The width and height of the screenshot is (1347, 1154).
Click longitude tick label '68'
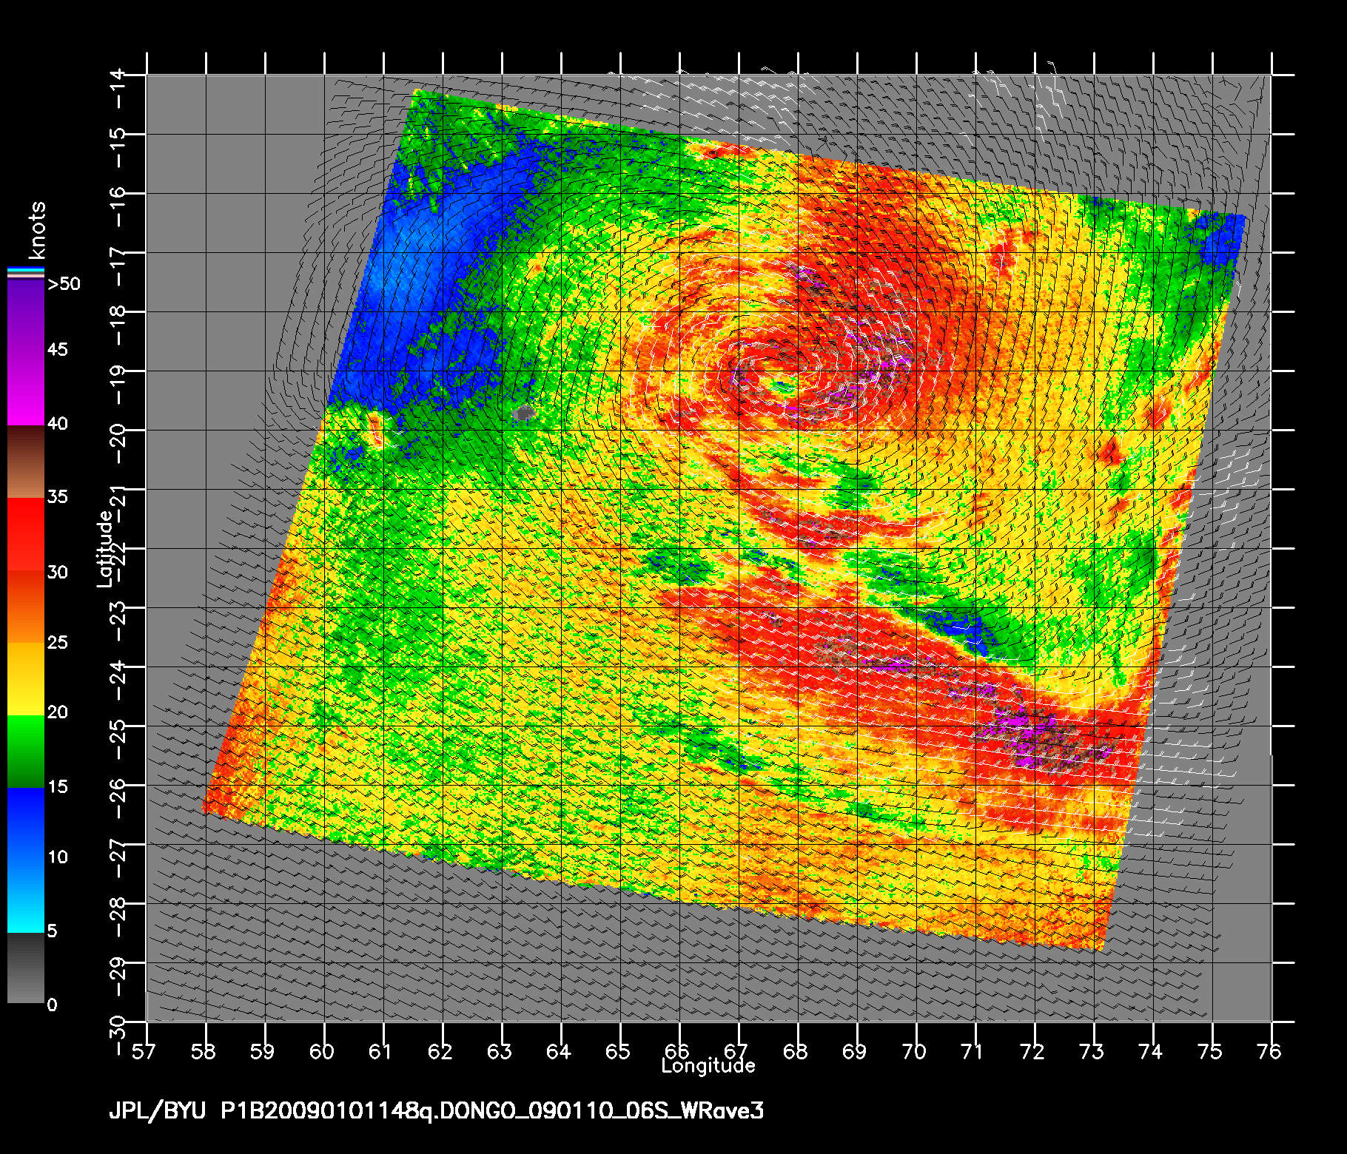coord(796,1051)
